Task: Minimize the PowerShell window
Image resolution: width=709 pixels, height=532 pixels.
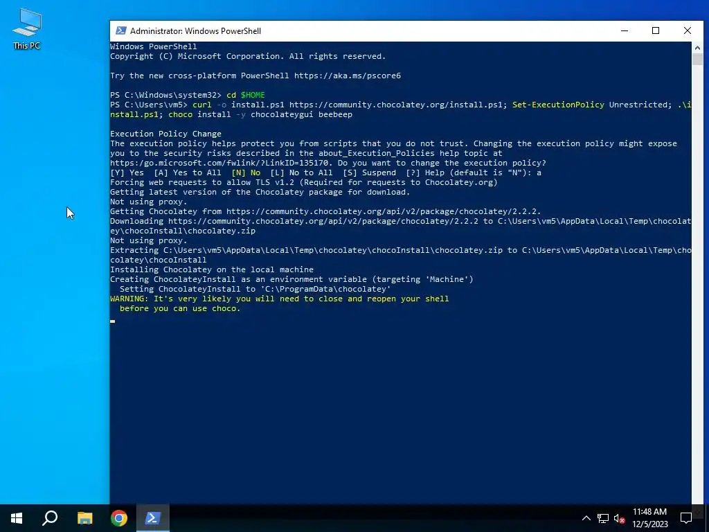Action: (625, 30)
